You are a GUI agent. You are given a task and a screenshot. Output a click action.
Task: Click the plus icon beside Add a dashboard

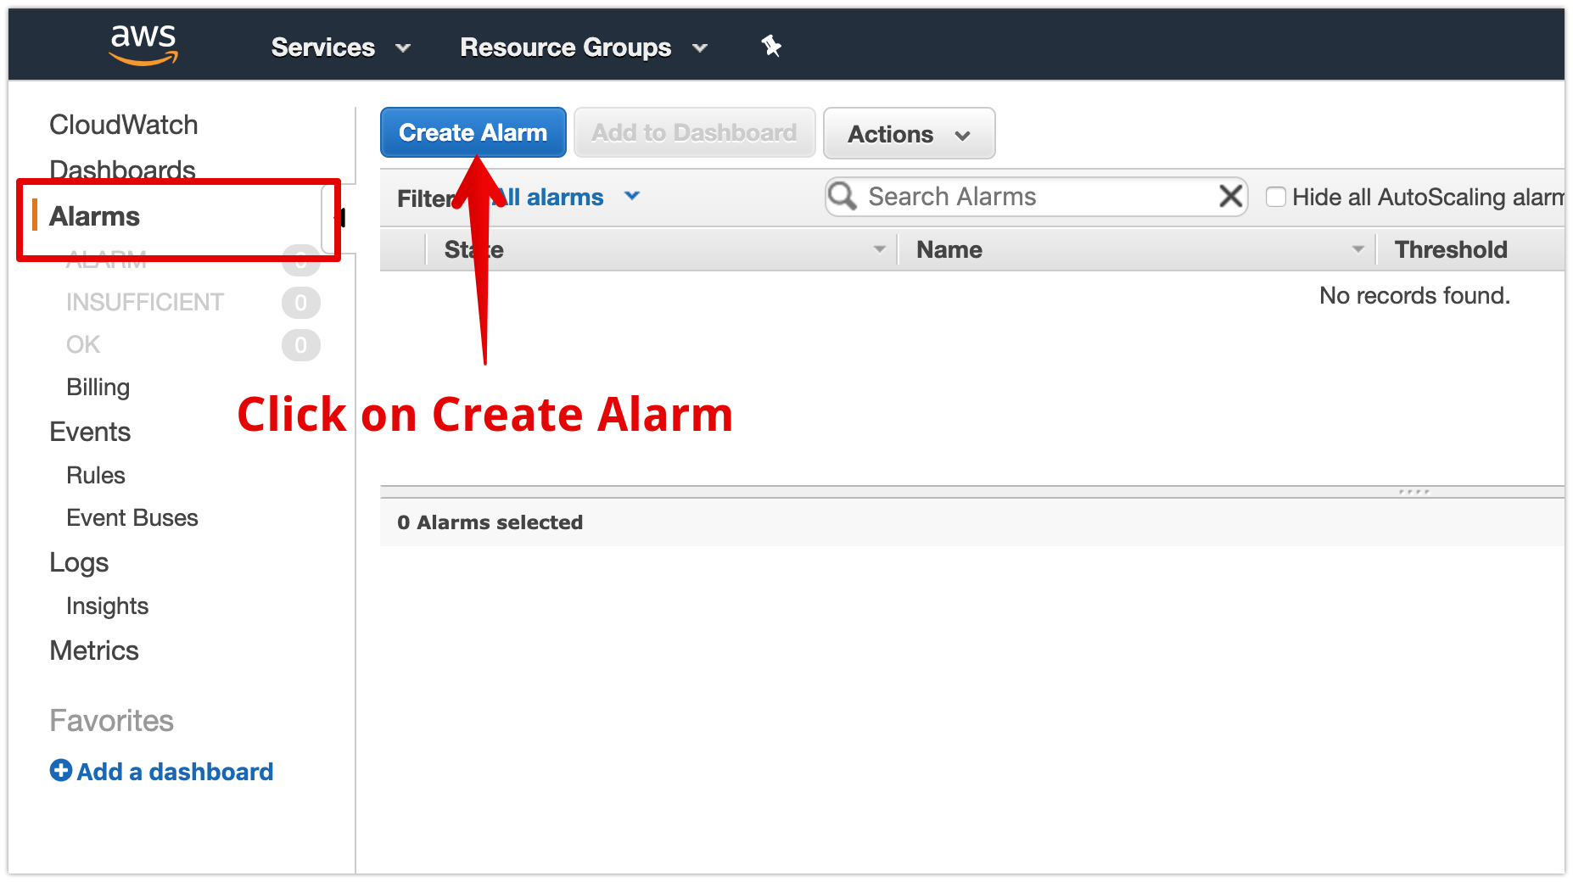(61, 770)
